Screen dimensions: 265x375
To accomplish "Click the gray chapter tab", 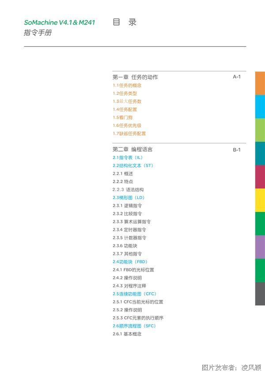I will coord(260,294).
